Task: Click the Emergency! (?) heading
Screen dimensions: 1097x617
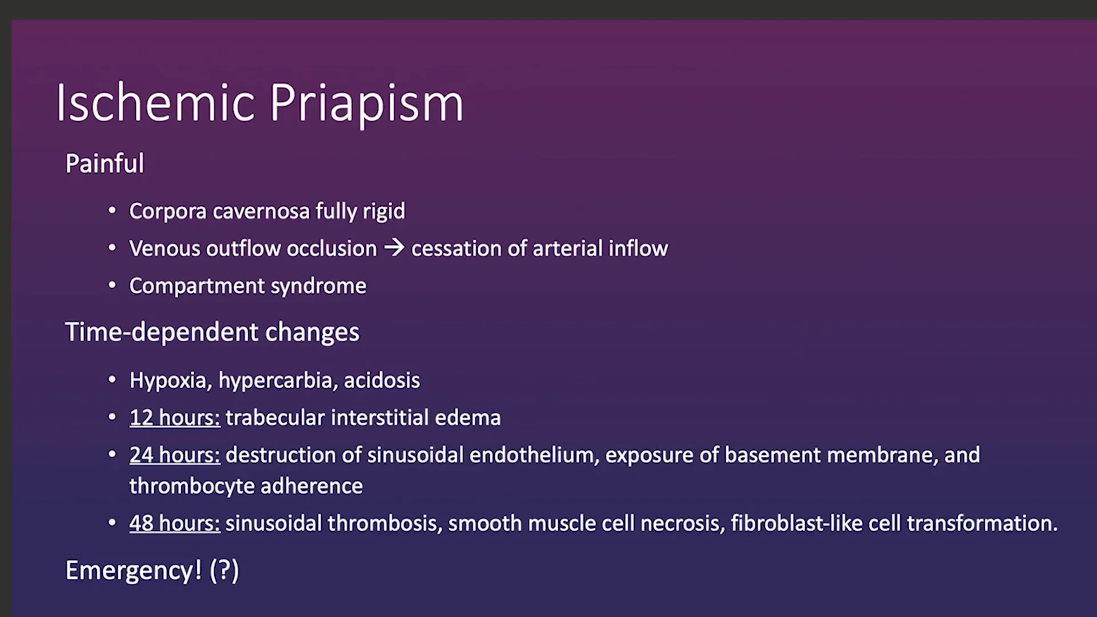Action: (x=152, y=571)
